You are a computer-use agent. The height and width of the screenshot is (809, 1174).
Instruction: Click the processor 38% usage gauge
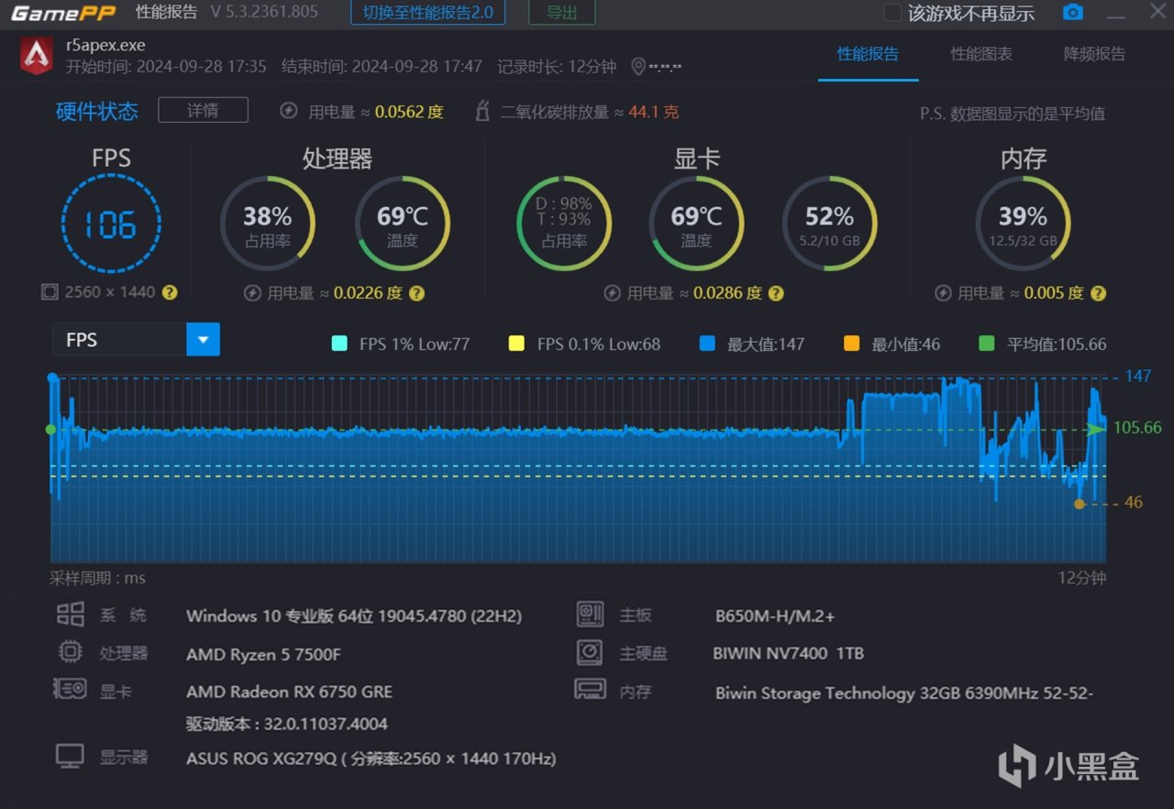click(267, 224)
